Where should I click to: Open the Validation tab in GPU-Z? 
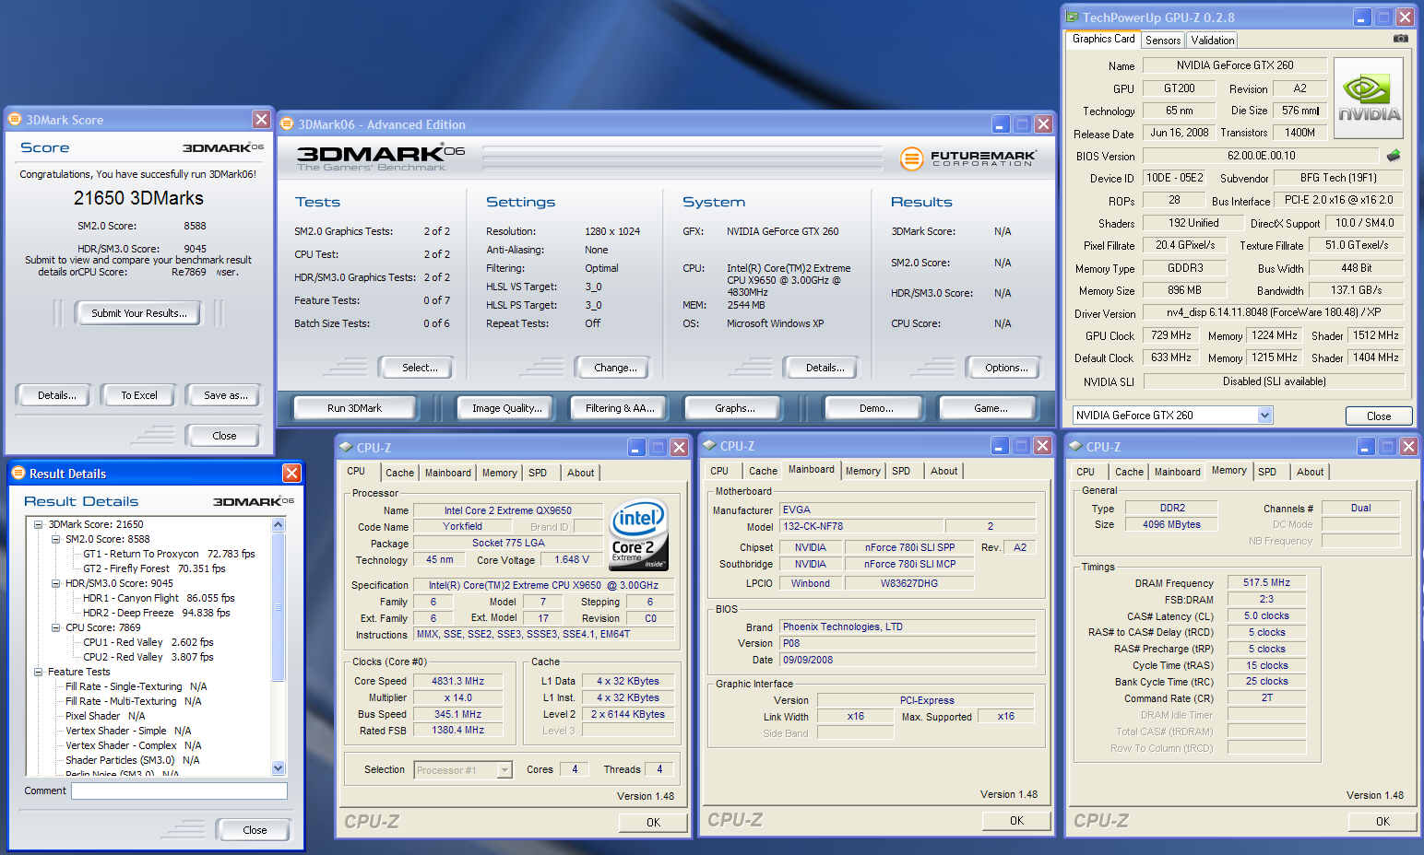point(1212,40)
